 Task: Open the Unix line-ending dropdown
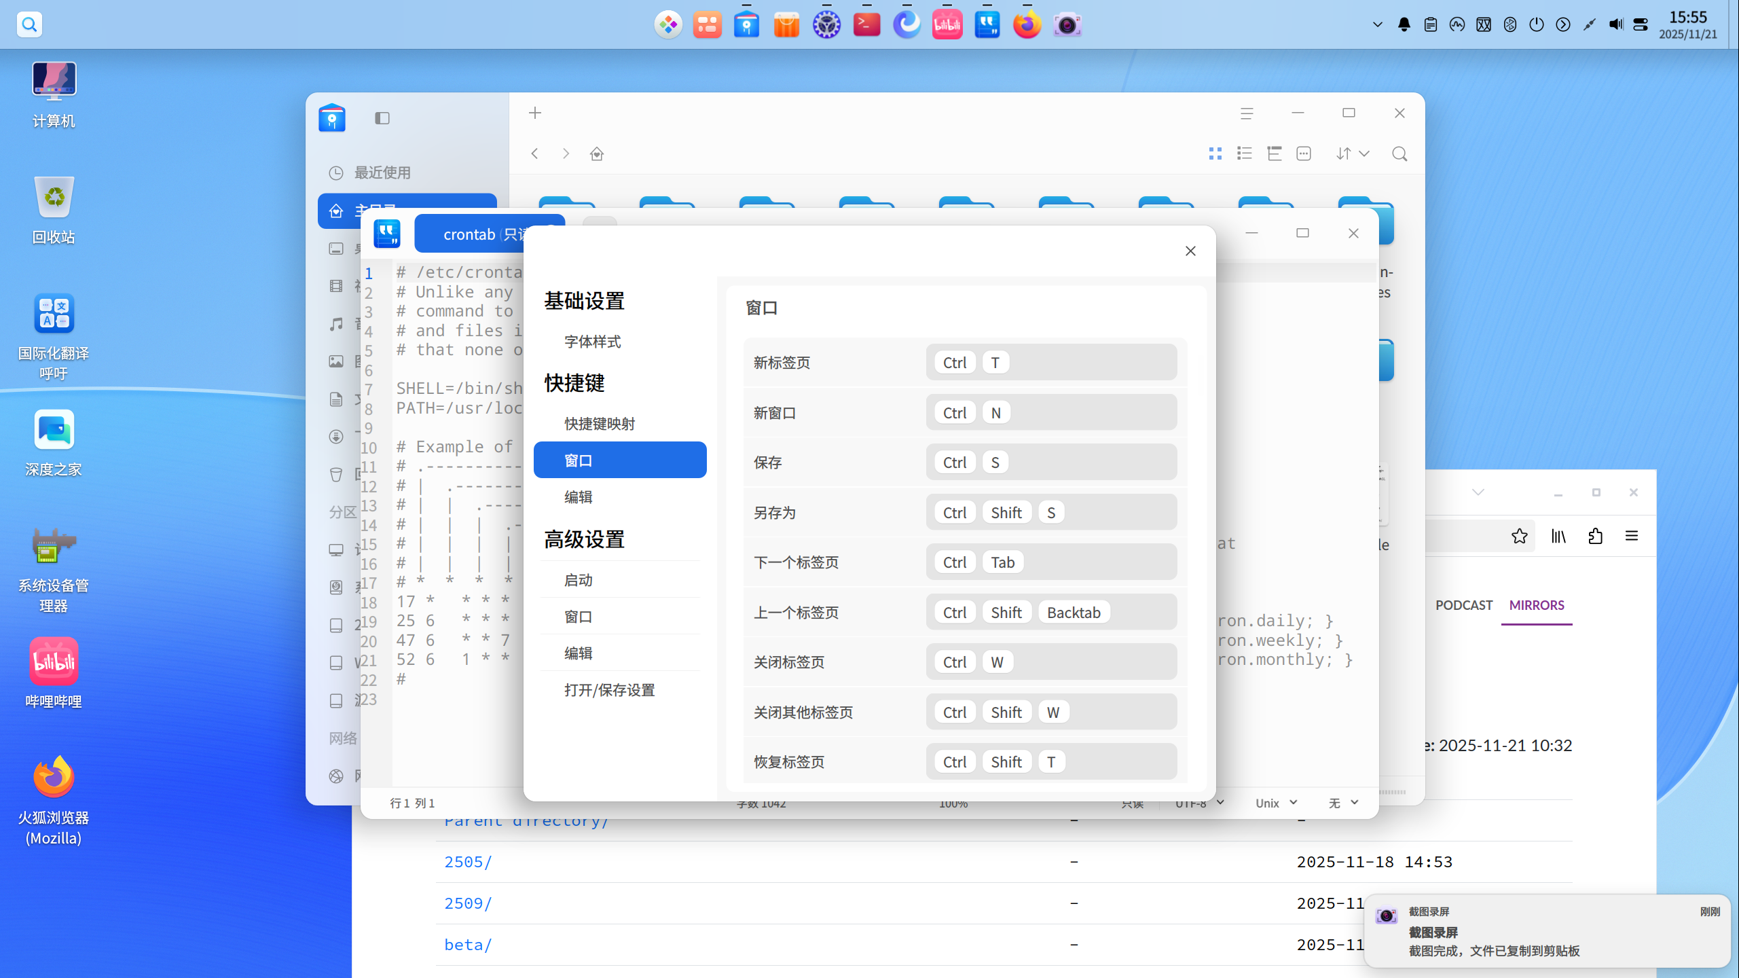(x=1277, y=803)
